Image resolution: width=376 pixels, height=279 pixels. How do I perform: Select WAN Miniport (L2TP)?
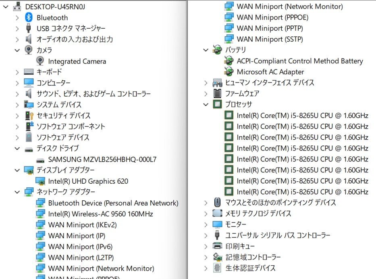point(81,258)
